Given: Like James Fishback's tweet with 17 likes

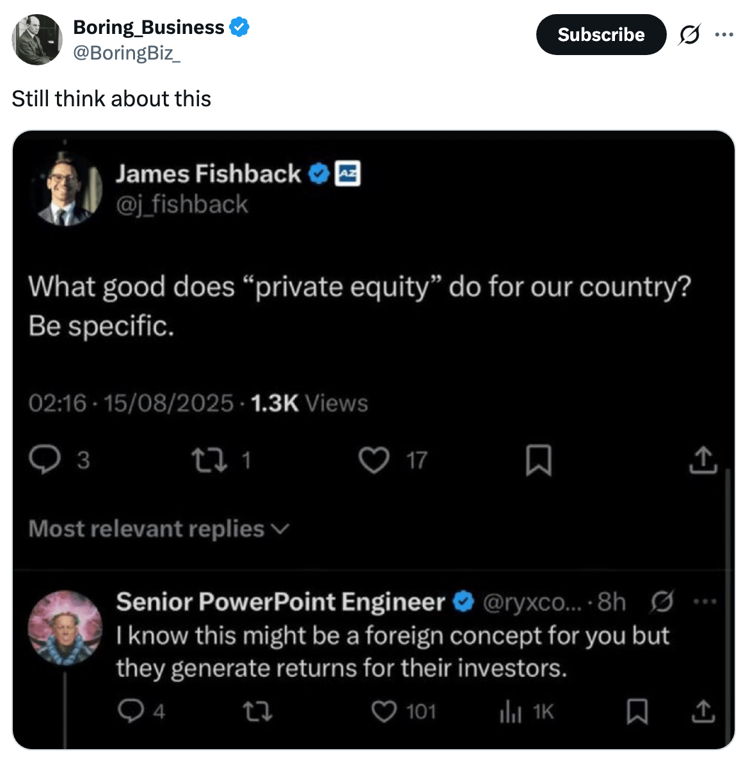Looking at the screenshot, I should [x=374, y=460].
